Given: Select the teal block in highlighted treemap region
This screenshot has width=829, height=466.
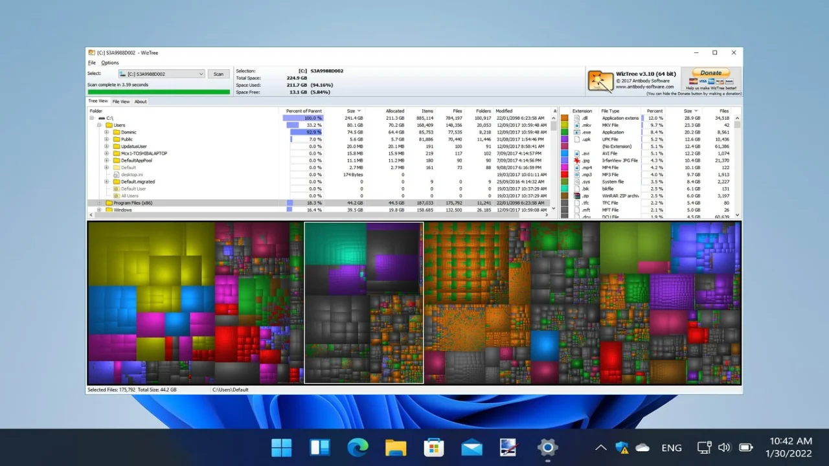Looking at the screenshot, I should 335,244.
